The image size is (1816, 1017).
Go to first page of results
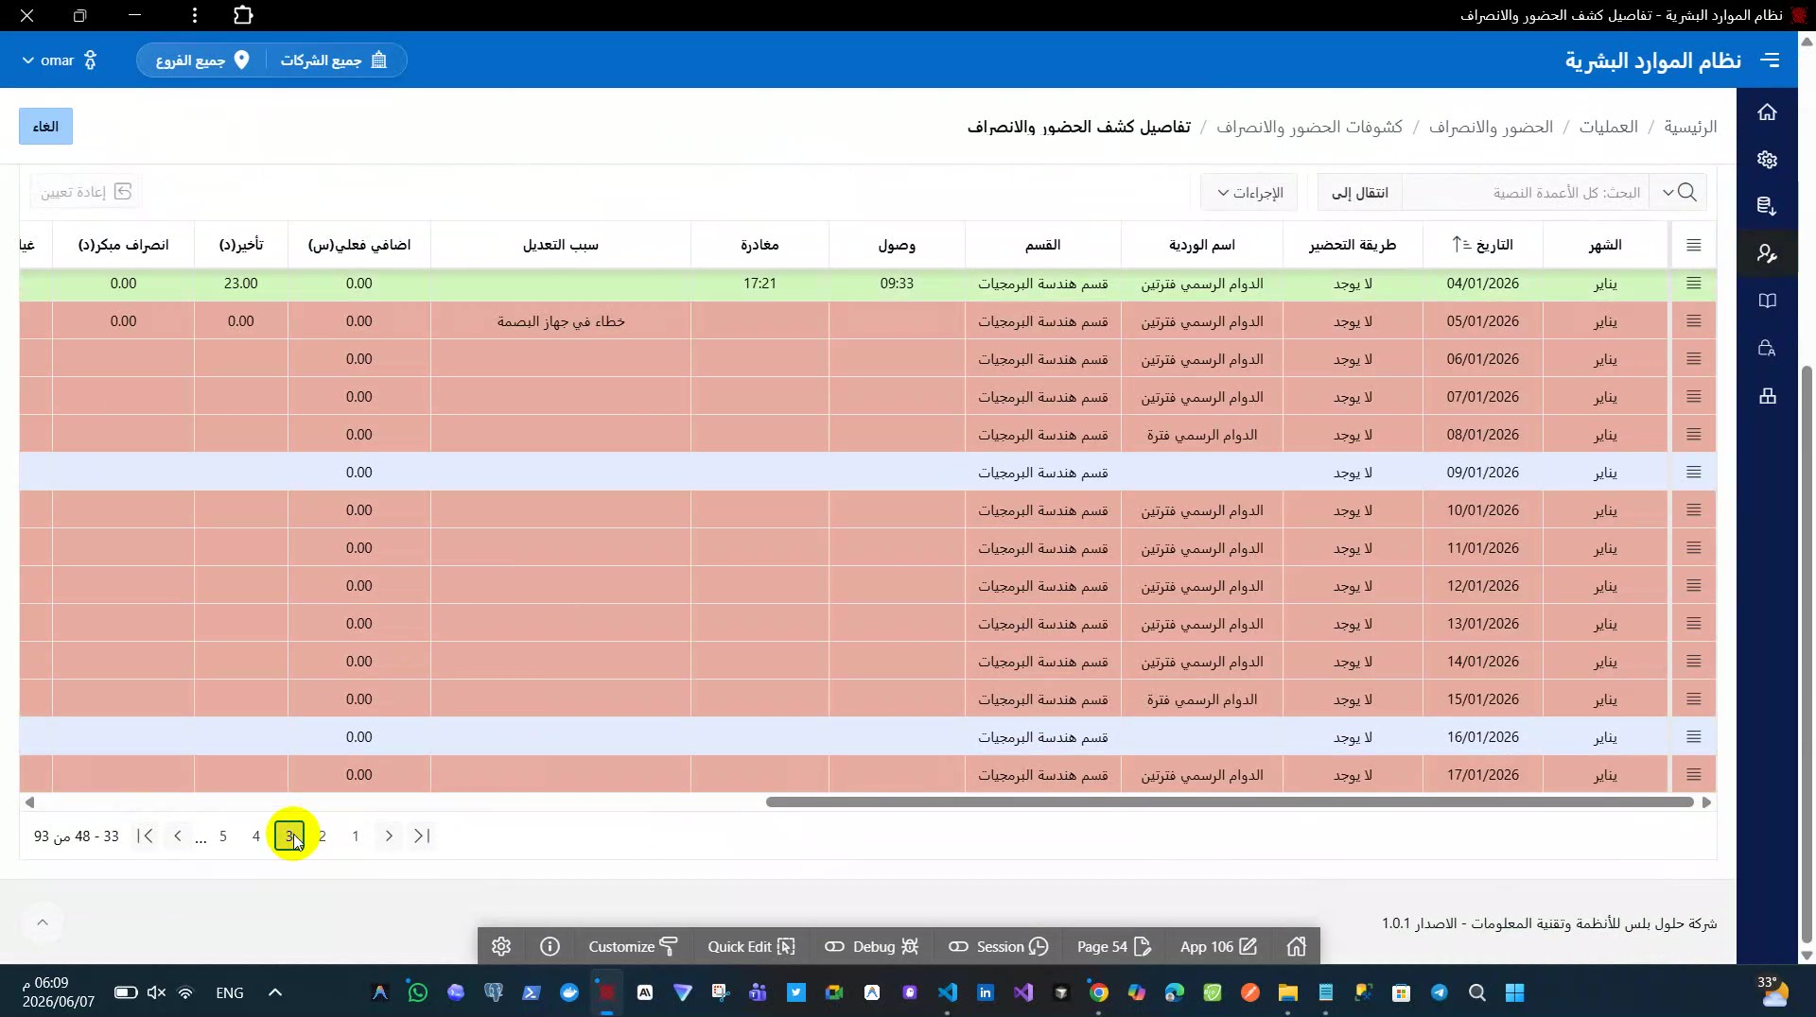pos(422,836)
